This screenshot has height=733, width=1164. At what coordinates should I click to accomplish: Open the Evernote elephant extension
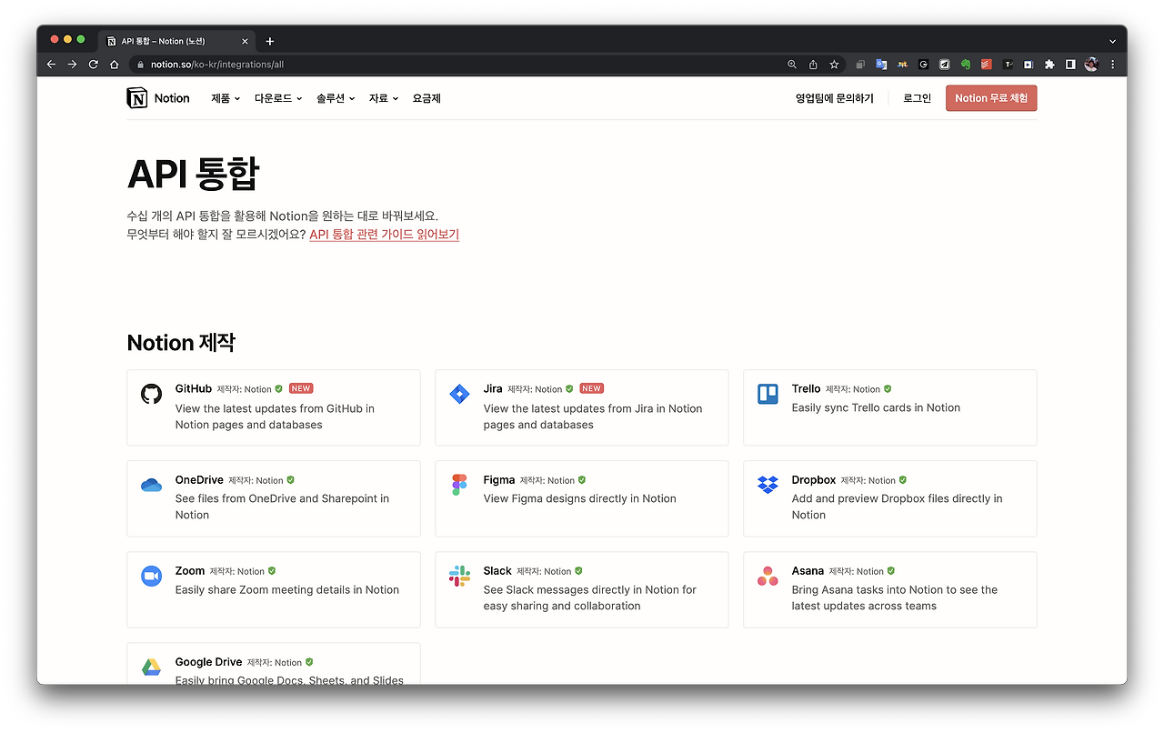pyautogui.click(x=966, y=65)
